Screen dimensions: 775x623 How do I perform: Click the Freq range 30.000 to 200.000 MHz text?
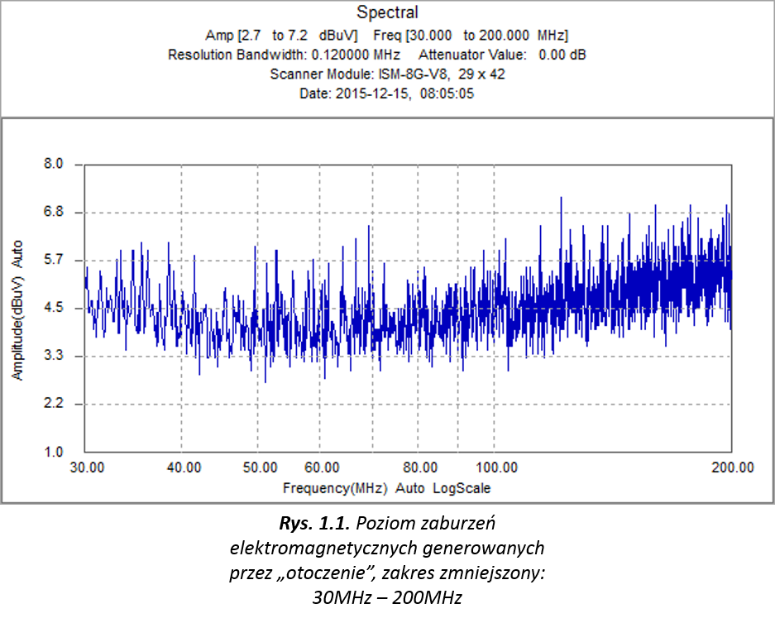tap(471, 35)
